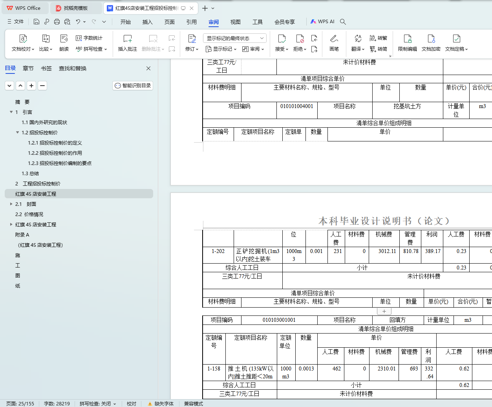Click 限制编辑 restrict editing icon
This screenshot has width=492, height=407.
[x=408, y=38]
